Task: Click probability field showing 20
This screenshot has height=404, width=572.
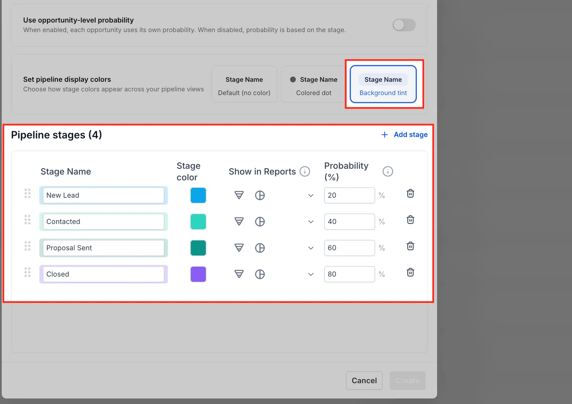Action: [350, 195]
